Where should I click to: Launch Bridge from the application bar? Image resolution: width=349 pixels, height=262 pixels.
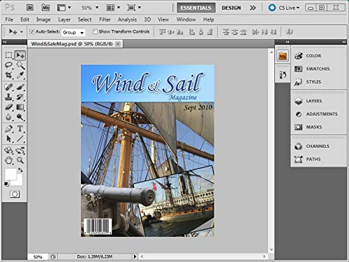(30, 8)
